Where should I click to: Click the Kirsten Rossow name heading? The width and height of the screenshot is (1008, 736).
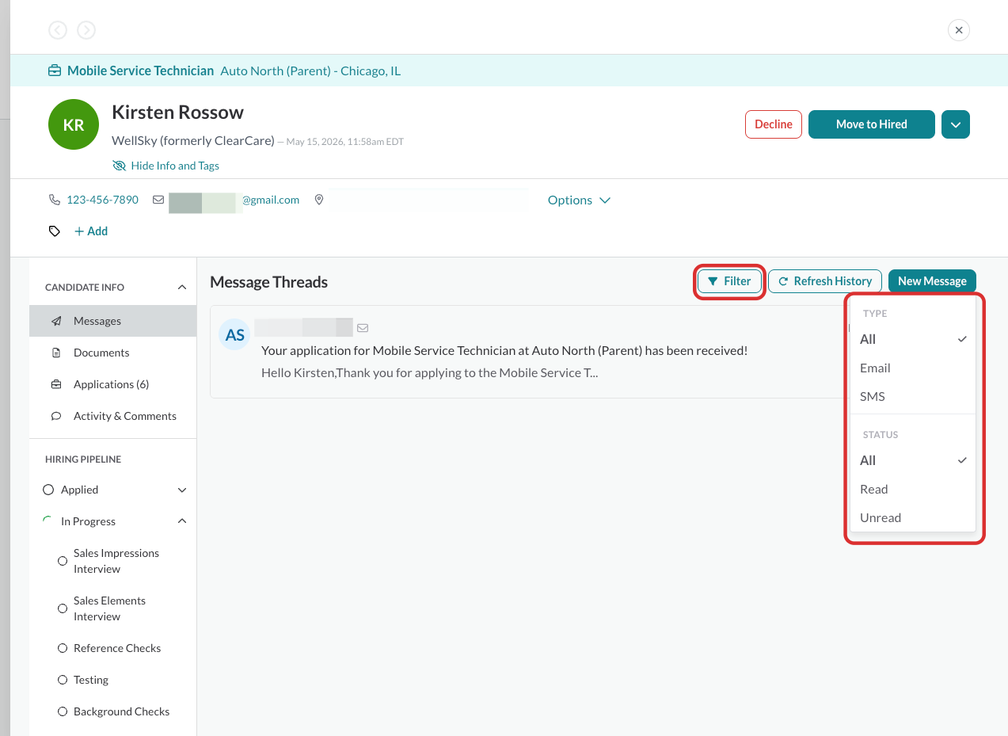[x=177, y=112]
